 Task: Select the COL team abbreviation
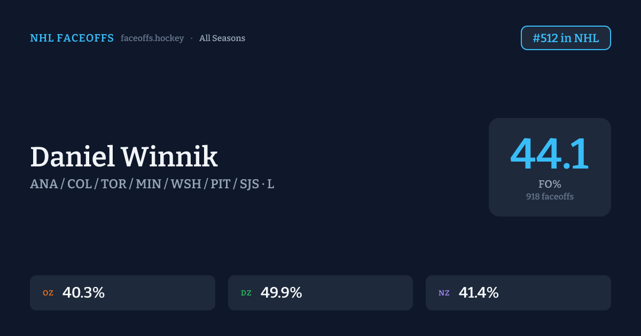click(80, 185)
